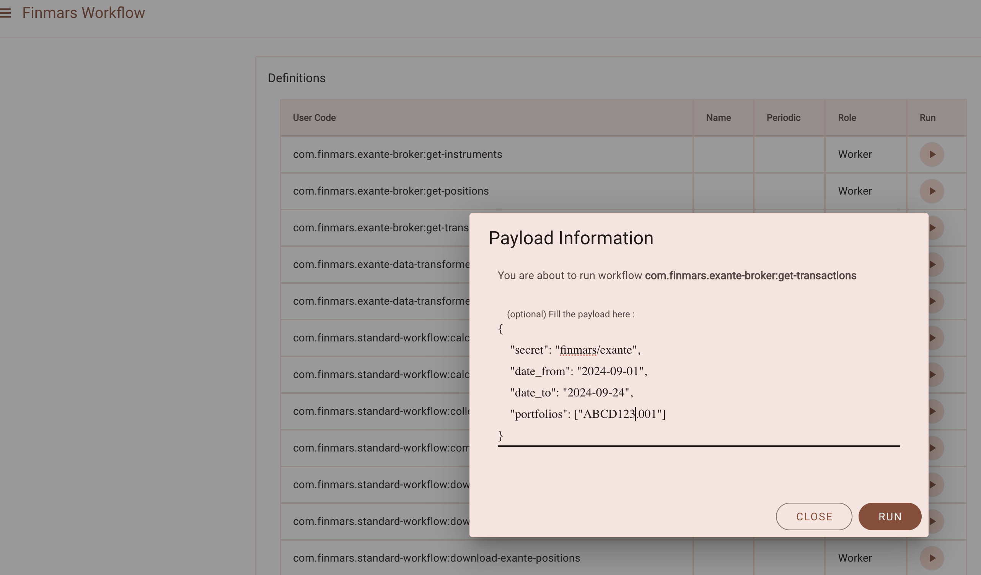Click the workflow name get-transactions in dialog
This screenshot has width=981, height=575.
pos(750,275)
